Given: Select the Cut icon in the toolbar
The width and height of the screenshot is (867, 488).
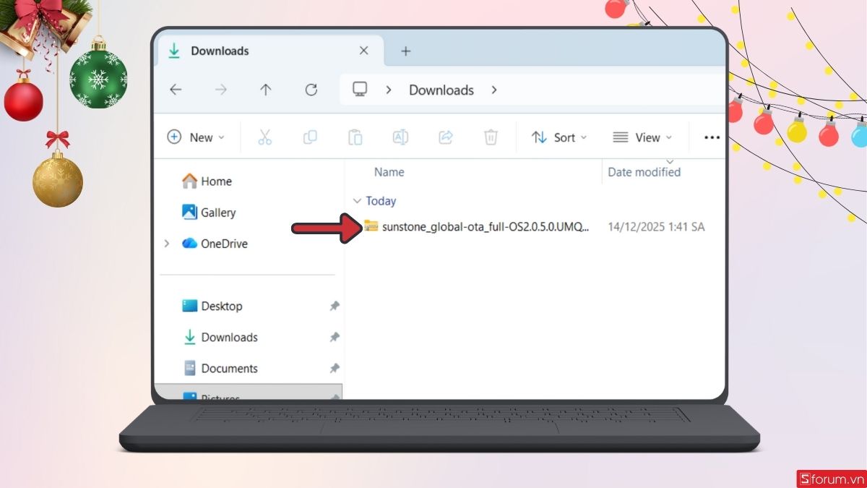Looking at the screenshot, I should click(x=265, y=137).
